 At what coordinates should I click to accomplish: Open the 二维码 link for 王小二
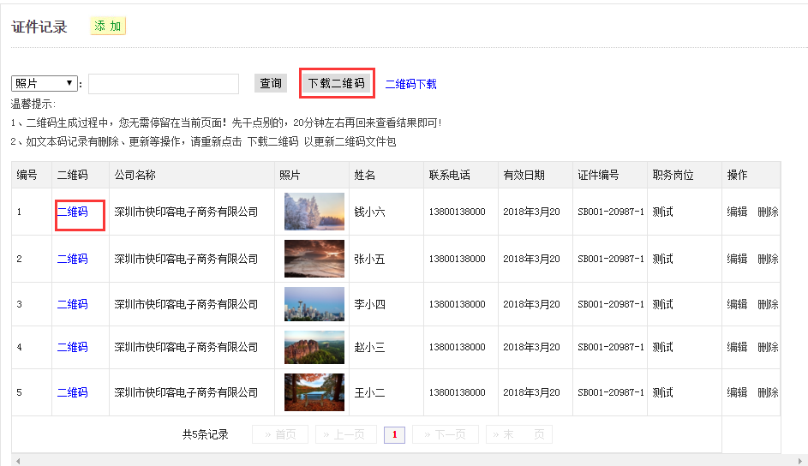tap(72, 392)
